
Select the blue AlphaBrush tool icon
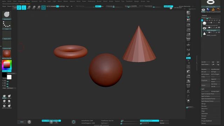208,10
